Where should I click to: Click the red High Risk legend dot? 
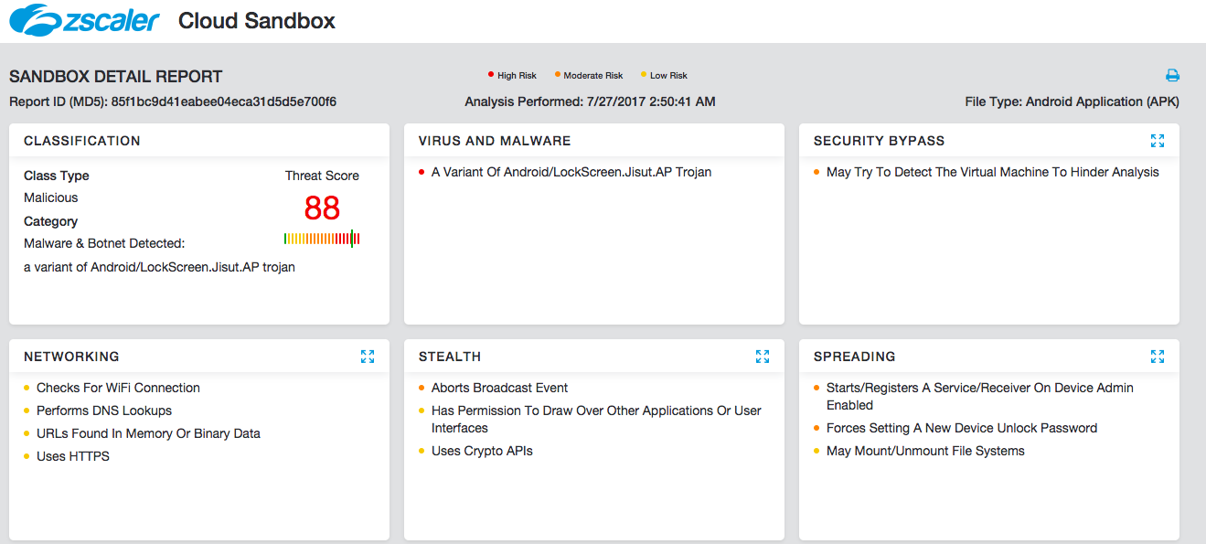tap(491, 75)
